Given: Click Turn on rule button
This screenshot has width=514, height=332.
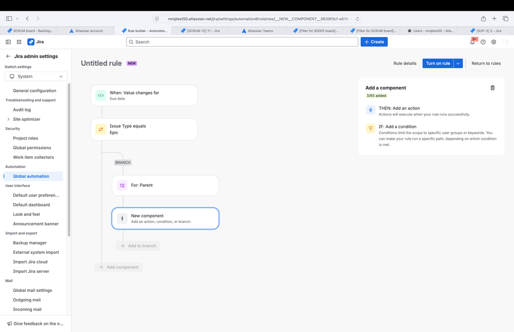Looking at the screenshot, I should pos(438,63).
